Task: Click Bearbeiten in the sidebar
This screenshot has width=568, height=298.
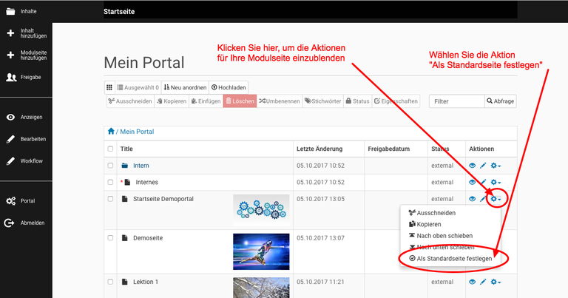Action: (26, 139)
